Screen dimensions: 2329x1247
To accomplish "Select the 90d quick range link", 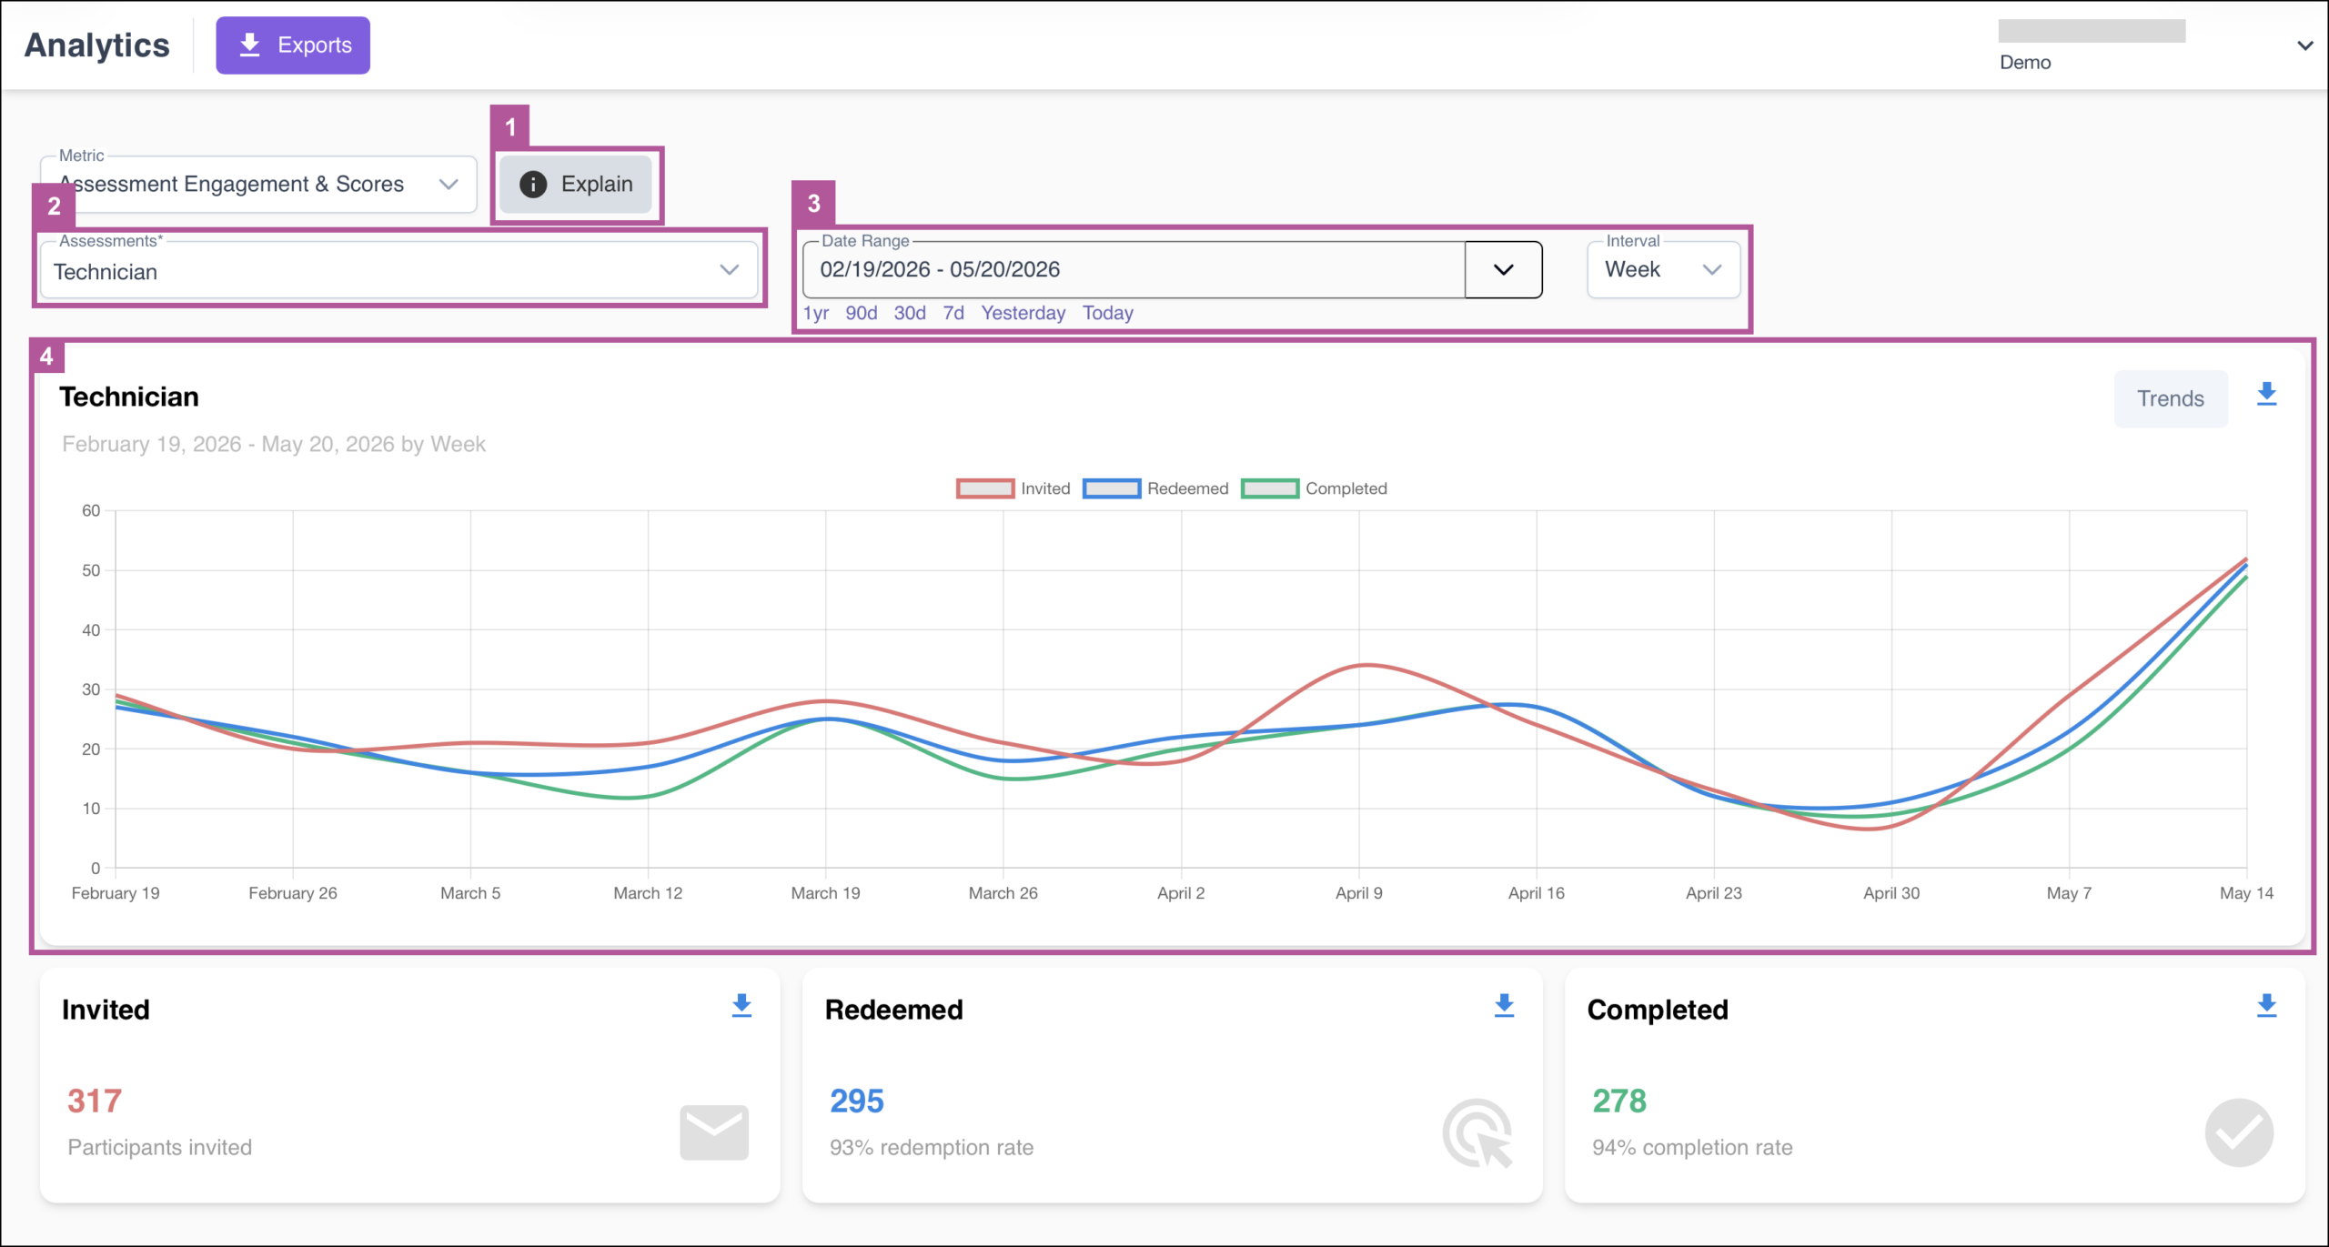I will (861, 313).
